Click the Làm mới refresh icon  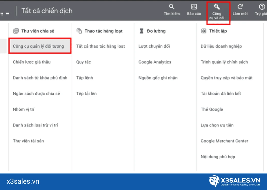point(240,7)
